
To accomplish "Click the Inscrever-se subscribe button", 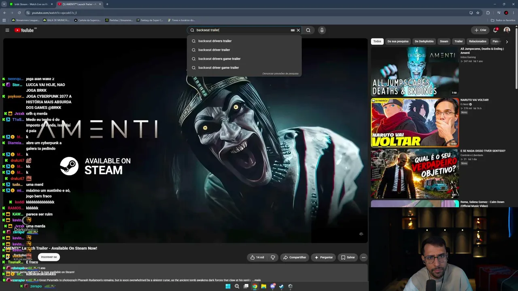I will 49,257.
